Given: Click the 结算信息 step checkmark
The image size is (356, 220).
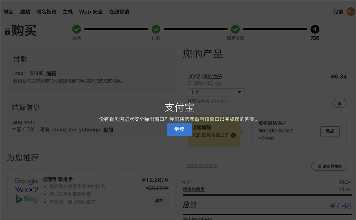Looking at the screenshot, I should coord(235,29).
